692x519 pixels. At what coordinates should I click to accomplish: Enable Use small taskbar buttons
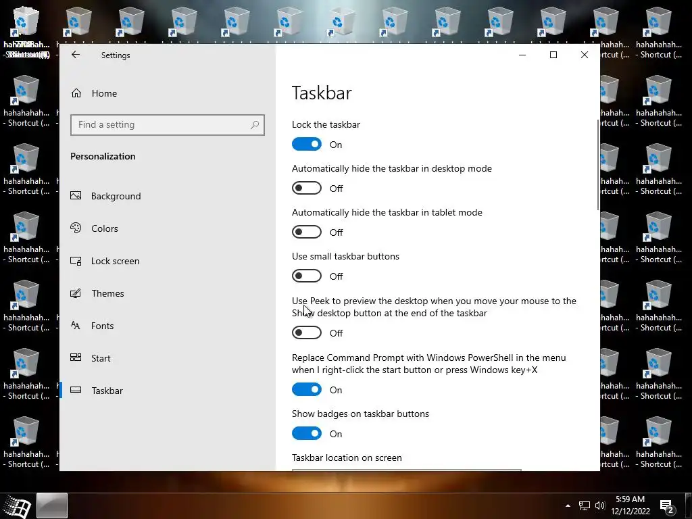(x=307, y=276)
